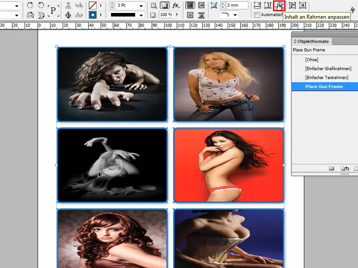Click the select container icon
Screen dimensions: 358x268
68,5
